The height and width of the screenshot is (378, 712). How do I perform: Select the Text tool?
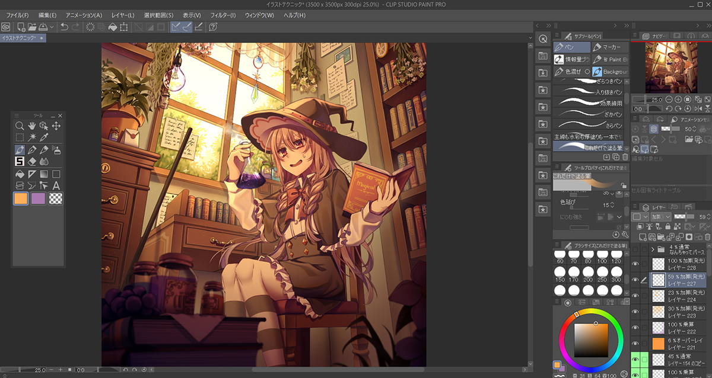tap(56, 185)
